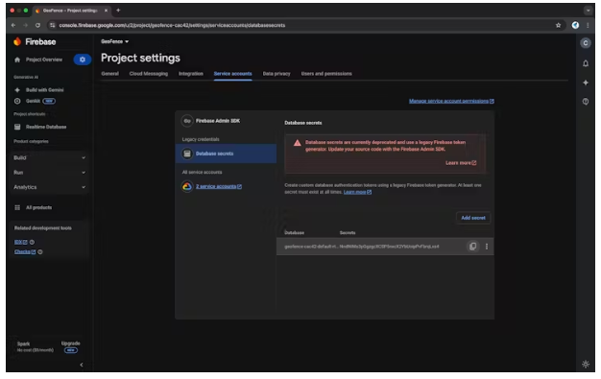The height and width of the screenshot is (379, 601).
Task: Open project settings gear icon
Action: 82,59
